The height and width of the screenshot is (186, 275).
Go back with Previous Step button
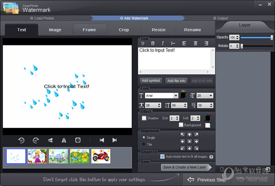coord(206,179)
